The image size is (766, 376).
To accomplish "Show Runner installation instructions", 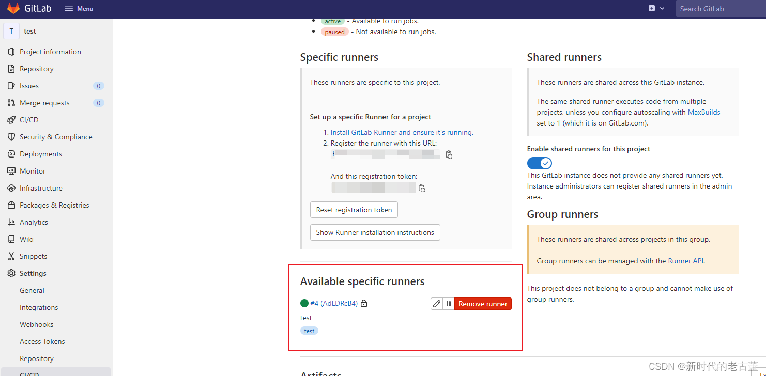I will 375,232.
